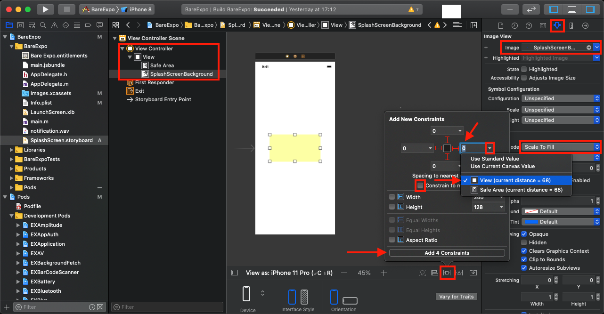
Task: Toggle the left navigator panel
Action: click(x=554, y=9)
